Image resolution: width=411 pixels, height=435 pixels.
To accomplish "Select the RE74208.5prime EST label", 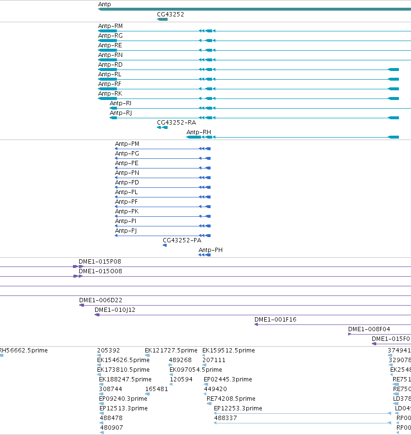I will [x=231, y=399].
